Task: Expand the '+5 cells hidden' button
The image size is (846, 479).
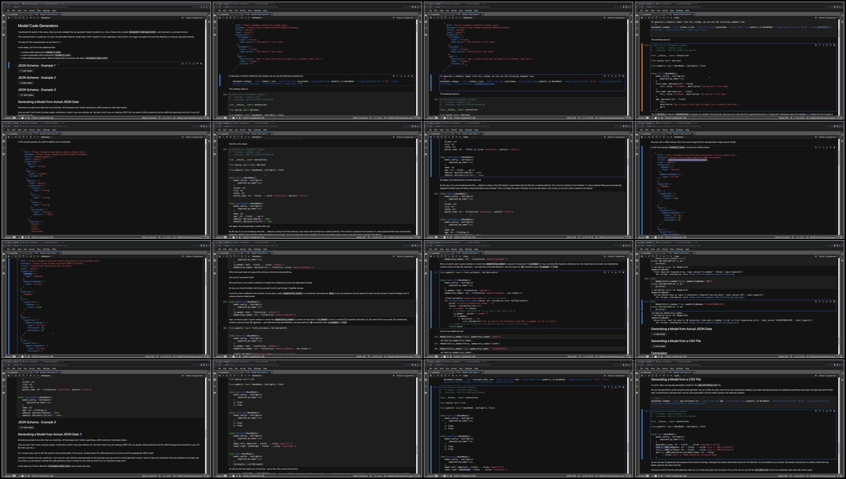Action: (x=659, y=346)
